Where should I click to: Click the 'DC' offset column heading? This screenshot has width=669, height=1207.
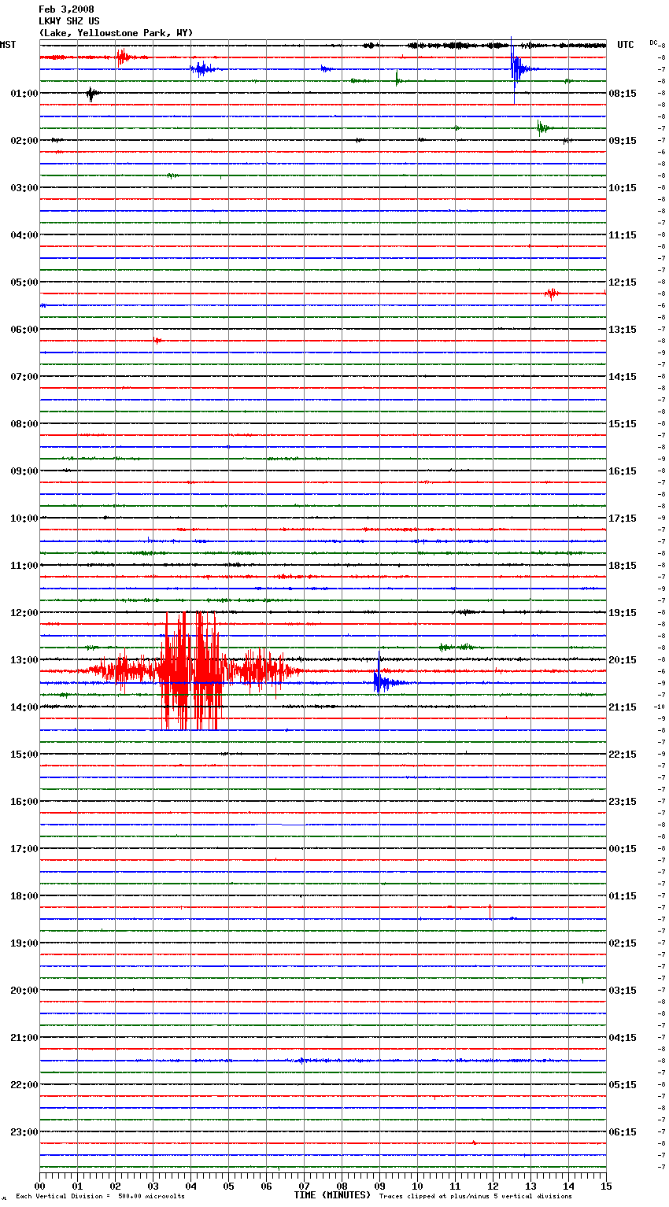coord(653,42)
